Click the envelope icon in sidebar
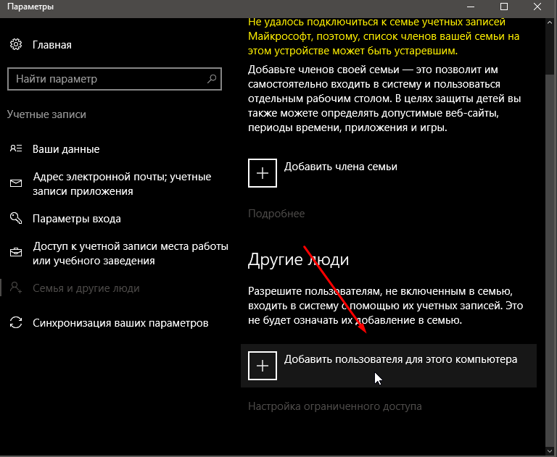 (x=16, y=183)
